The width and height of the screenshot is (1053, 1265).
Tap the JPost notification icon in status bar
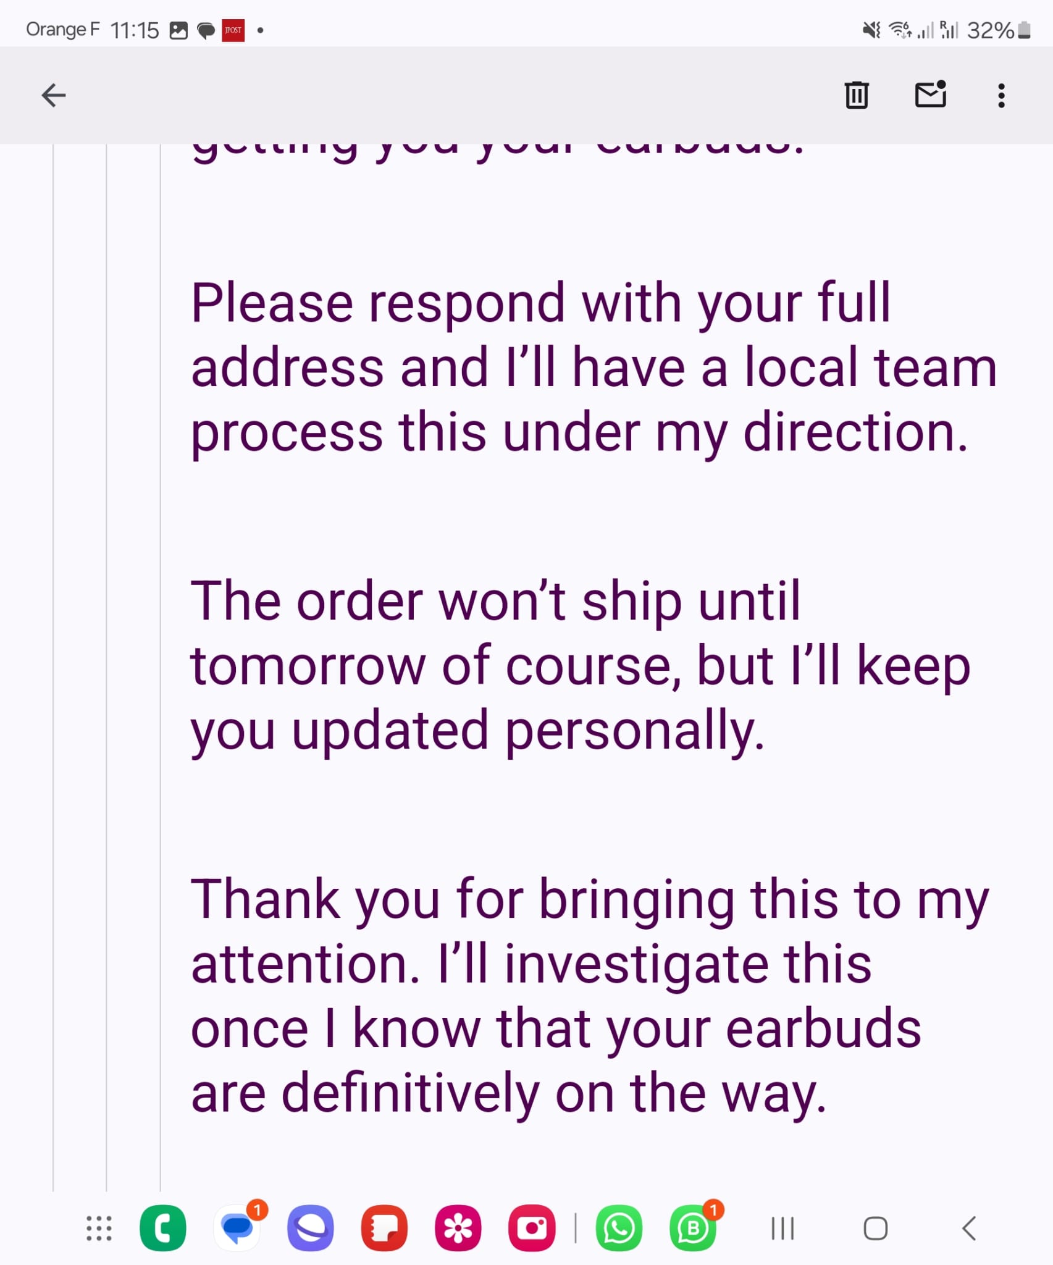point(233,30)
